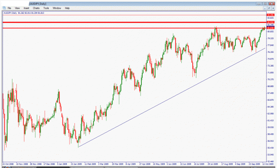Click the 12 Oct 2009 date label
The height and width of the screenshot is (168, 277).
coord(268,164)
